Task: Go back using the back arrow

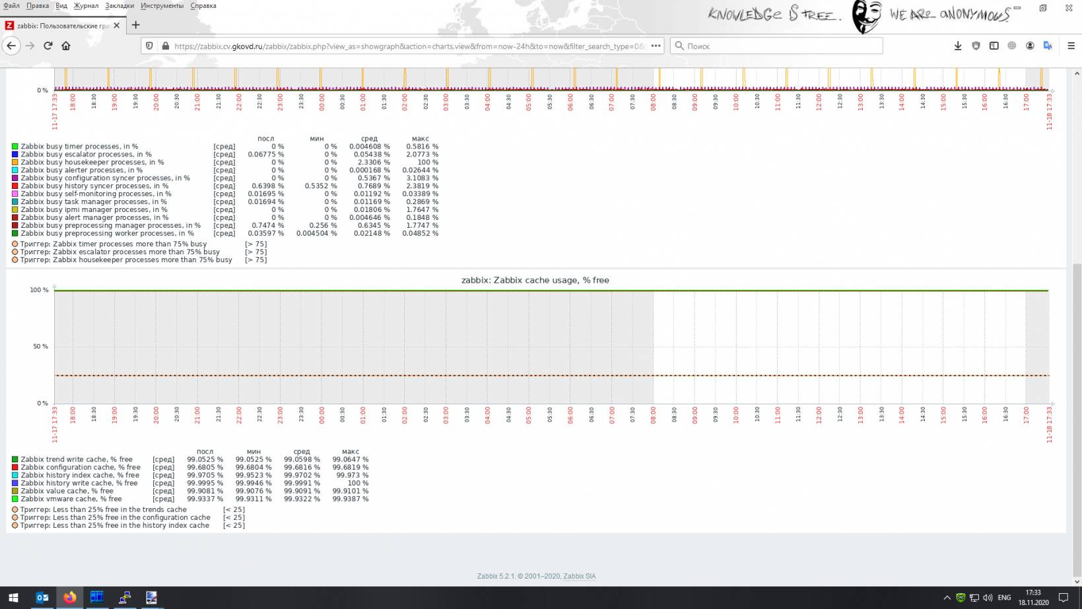Action: coord(11,46)
